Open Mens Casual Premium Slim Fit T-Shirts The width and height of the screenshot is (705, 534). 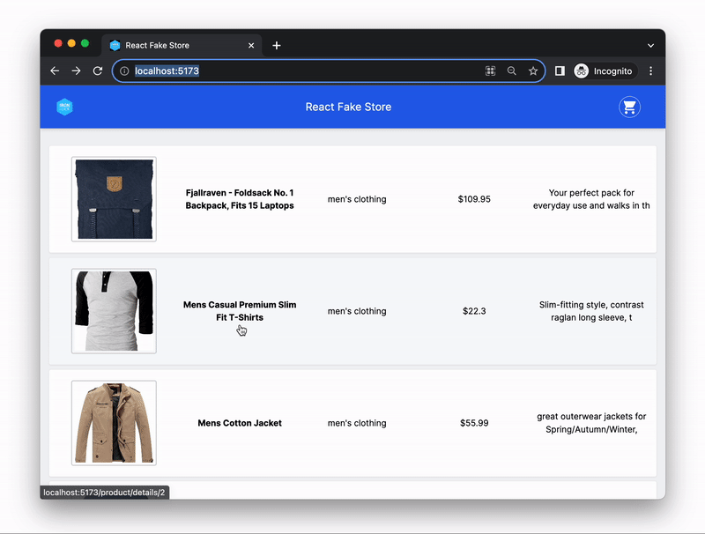tap(240, 311)
